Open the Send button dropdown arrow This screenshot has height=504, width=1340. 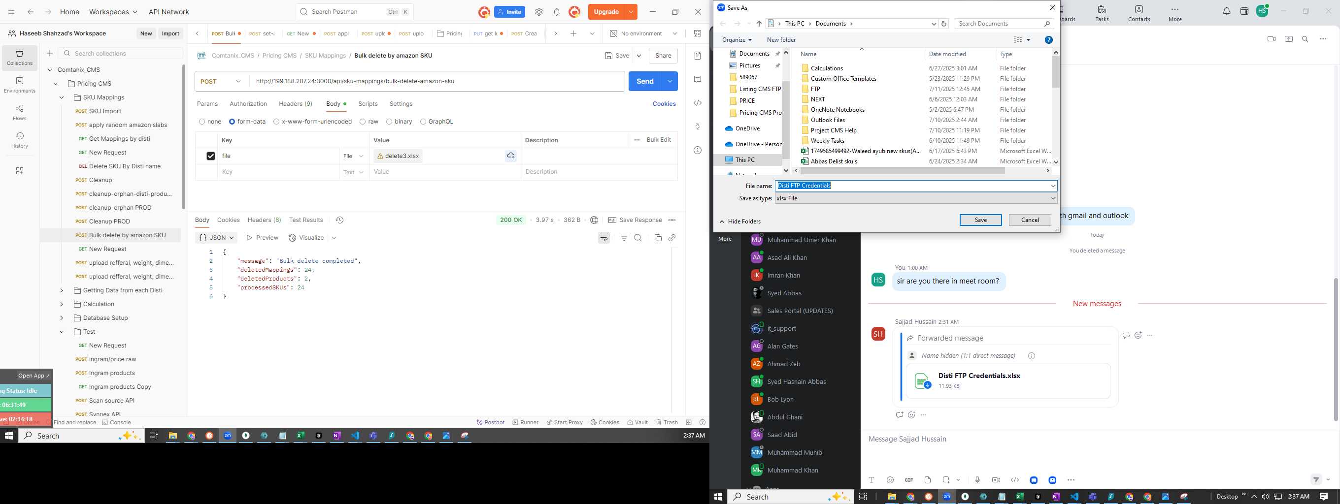click(x=670, y=81)
